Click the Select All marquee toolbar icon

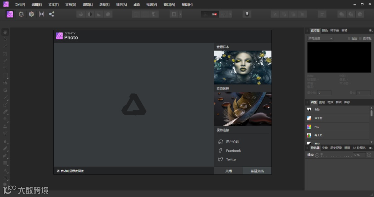click(x=136, y=14)
